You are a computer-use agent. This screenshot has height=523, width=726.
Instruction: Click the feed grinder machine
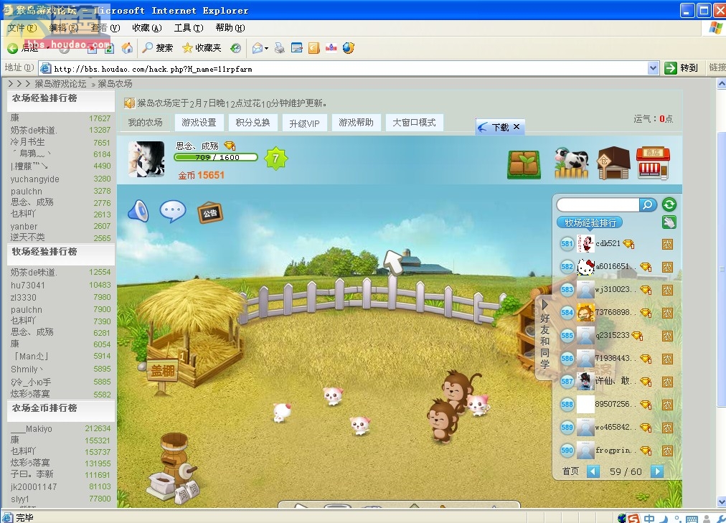pos(174,468)
